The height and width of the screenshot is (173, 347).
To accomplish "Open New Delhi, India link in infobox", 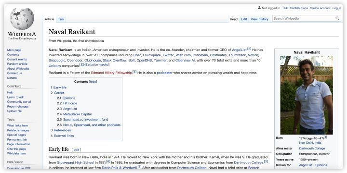I will pyautogui.click(x=310, y=143).
